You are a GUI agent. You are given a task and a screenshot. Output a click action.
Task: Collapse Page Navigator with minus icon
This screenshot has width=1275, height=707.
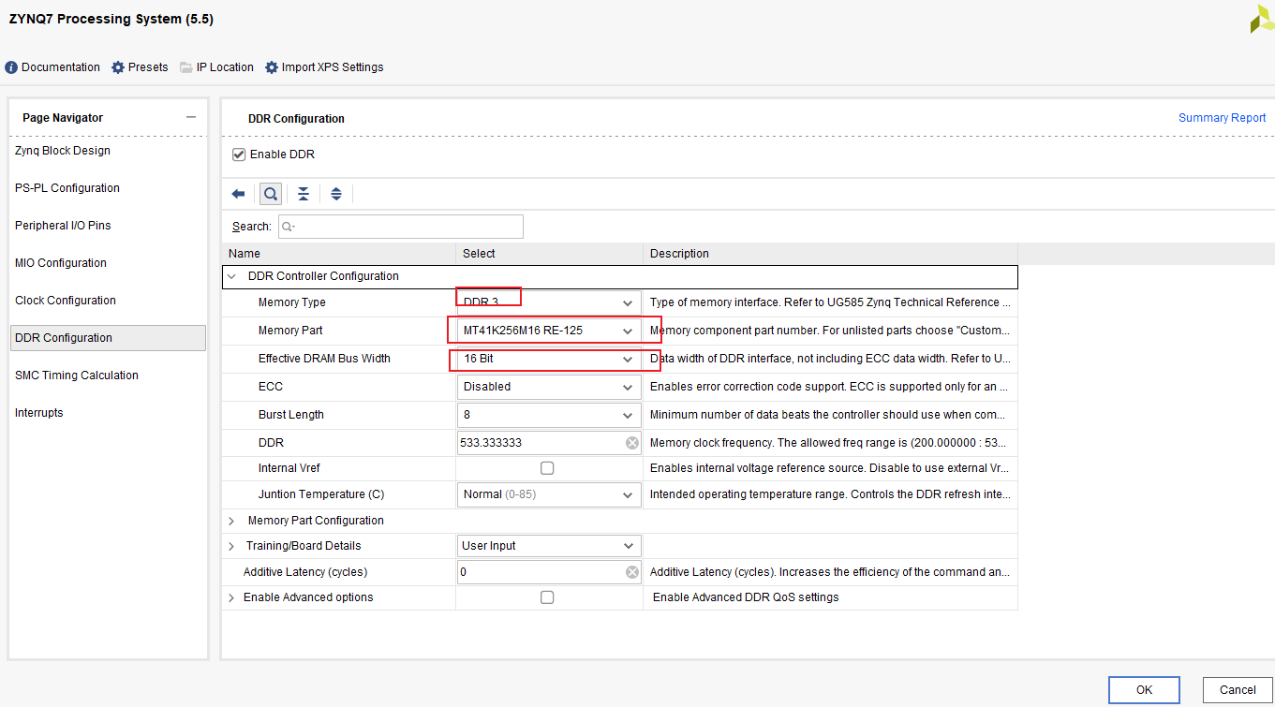click(x=191, y=118)
